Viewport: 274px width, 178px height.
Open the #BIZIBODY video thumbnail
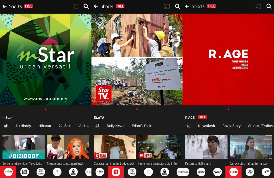click(24, 147)
